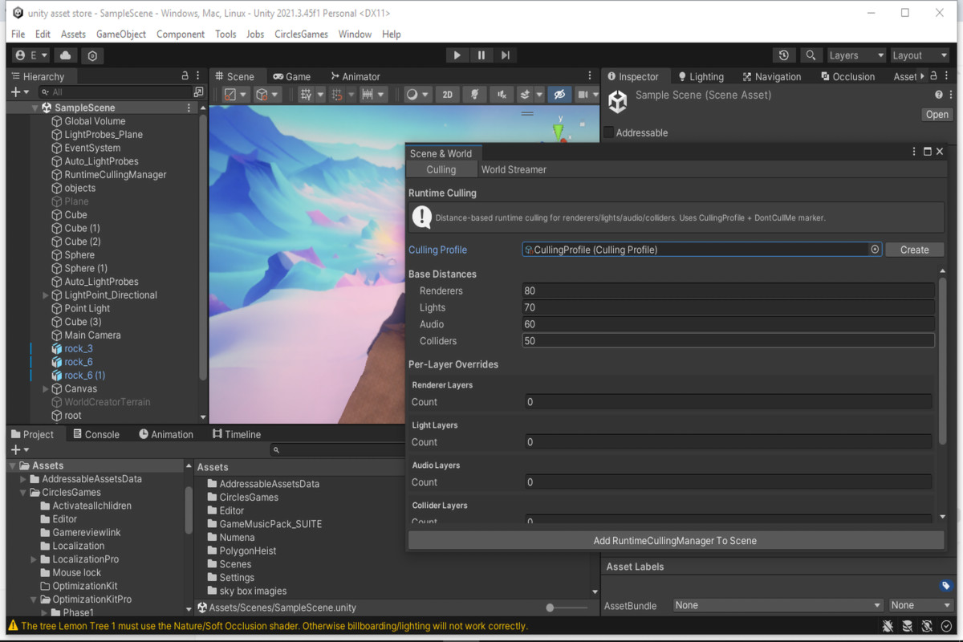The image size is (963, 642).
Task: Click Open button in Inspector
Action: click(937, 114)
